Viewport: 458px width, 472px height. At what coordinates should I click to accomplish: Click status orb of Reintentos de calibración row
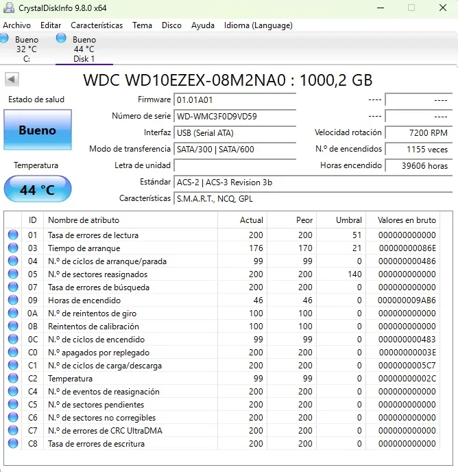coord(13,326)
